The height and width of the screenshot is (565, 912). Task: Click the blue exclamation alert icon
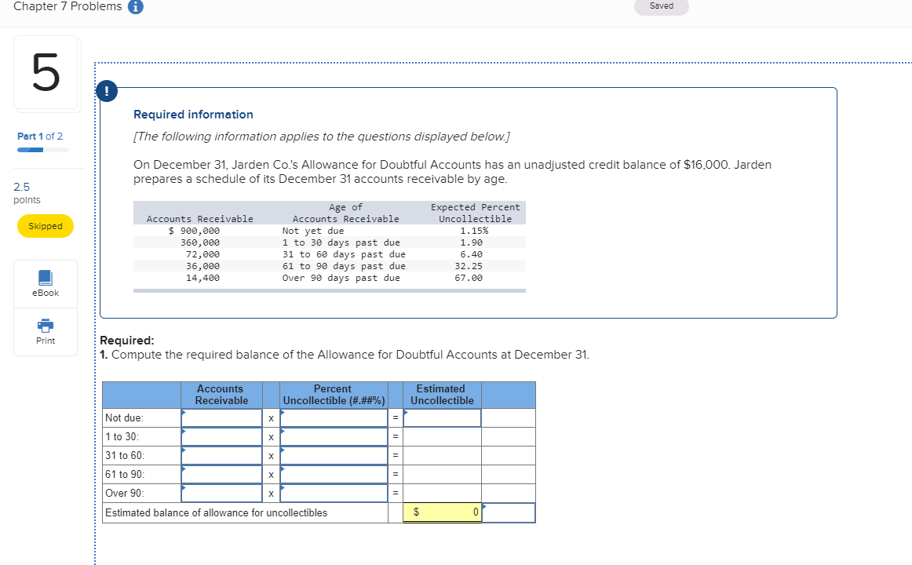pyautogui.click(x=106, y=90)
